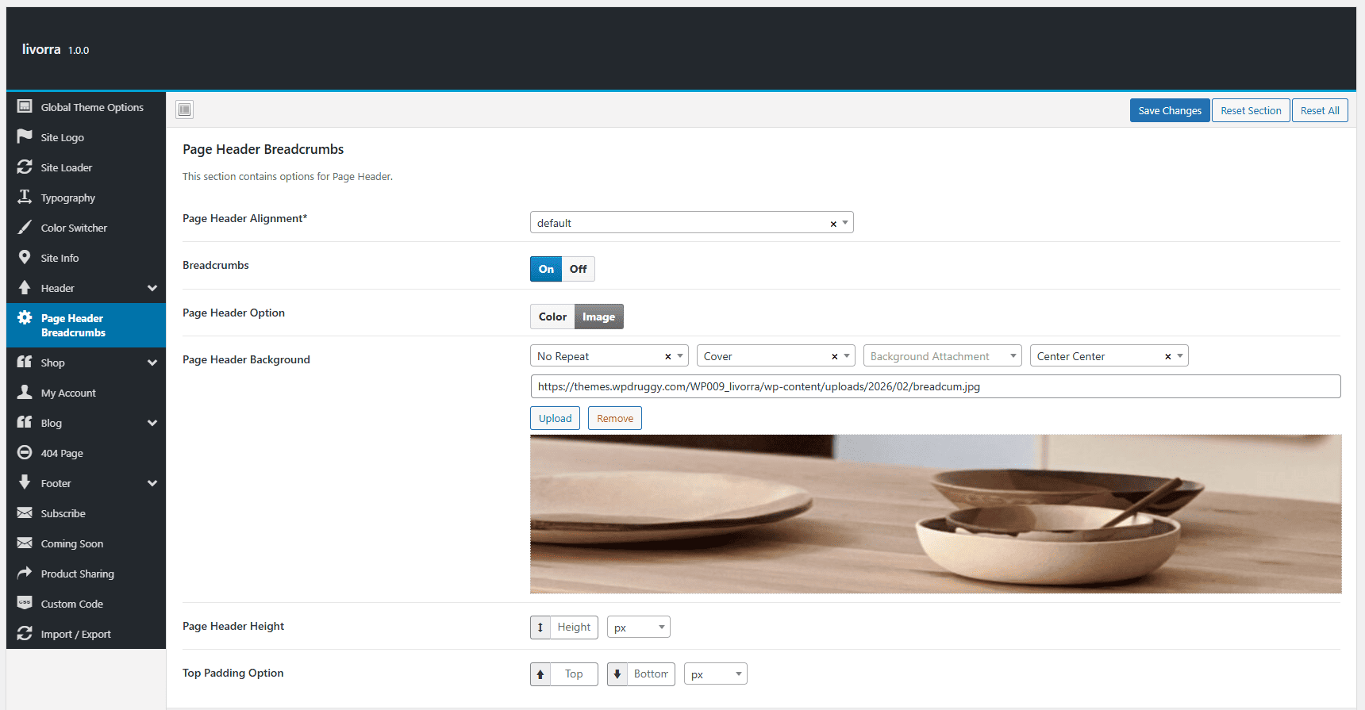This screenshot has height=710, width=1365.
Task: Open the Coming Soon section
Action: coord(86,543)
